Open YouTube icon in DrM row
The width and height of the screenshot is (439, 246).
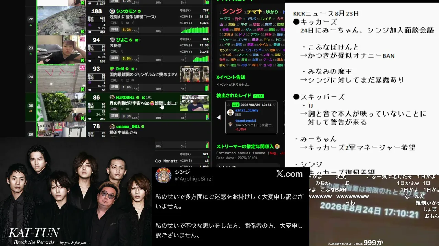pos(133,80)
